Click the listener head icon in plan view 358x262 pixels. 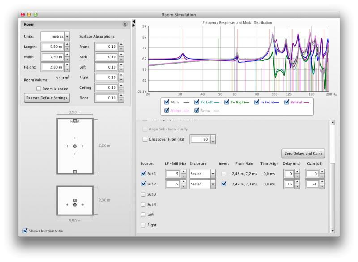coord(75,146)
